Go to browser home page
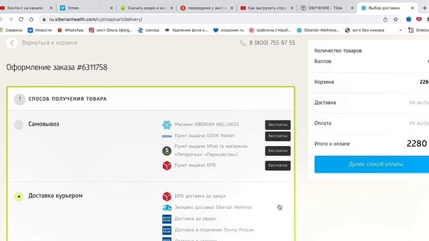The image size is (429, 241). (x=32, y=19)
